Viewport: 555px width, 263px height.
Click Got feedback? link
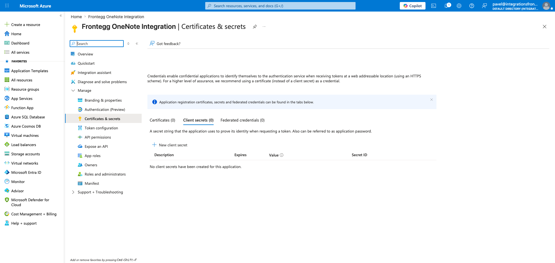[x=165, y=44]
